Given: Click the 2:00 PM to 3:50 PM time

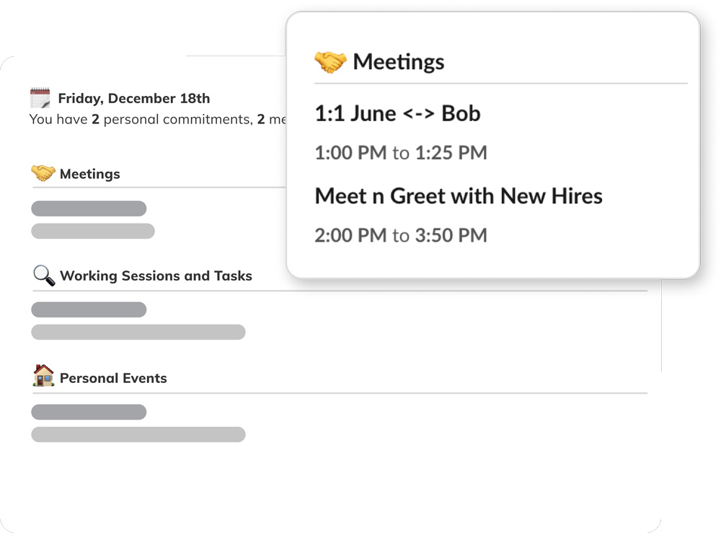Looking at the screenshot, I should coord(400,235).
